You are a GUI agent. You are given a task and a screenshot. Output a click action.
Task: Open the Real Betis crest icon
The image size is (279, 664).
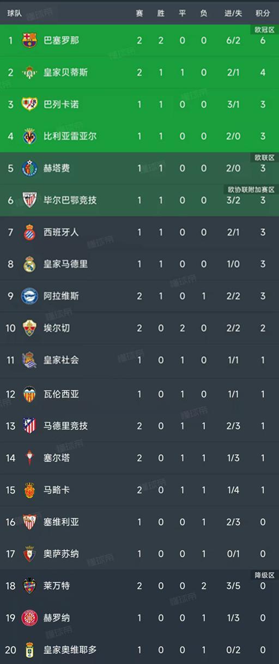[x=29, y=72]
